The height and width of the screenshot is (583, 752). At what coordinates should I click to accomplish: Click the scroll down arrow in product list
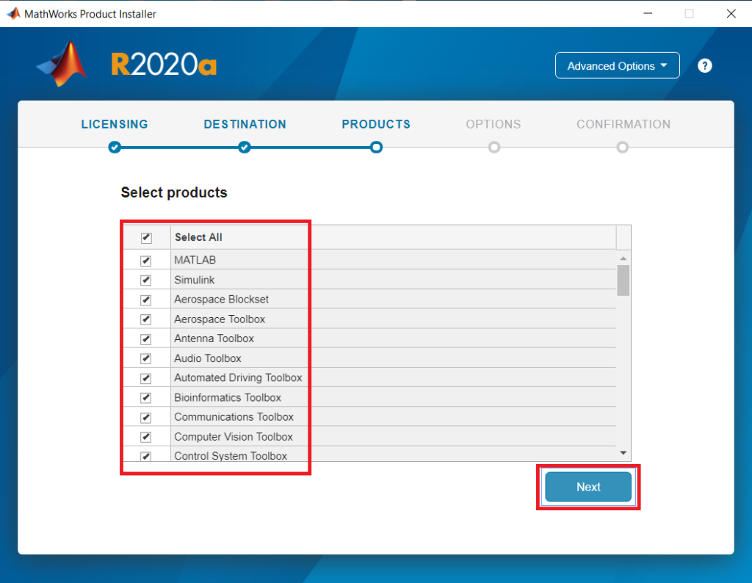(x=623, y=453)
